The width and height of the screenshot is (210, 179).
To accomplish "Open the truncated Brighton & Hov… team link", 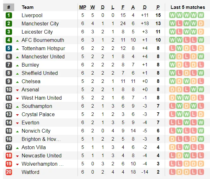I will pos(41,139).
